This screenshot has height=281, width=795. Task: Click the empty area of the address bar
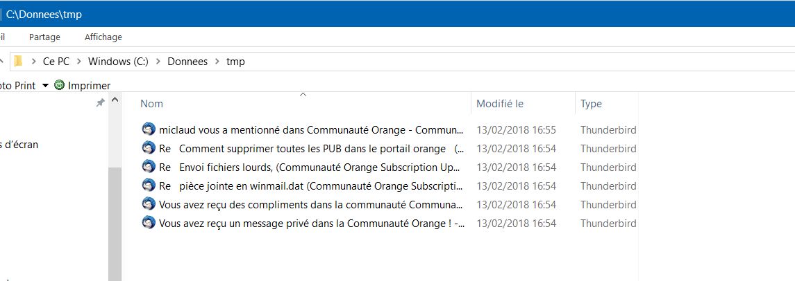[486, 62]
